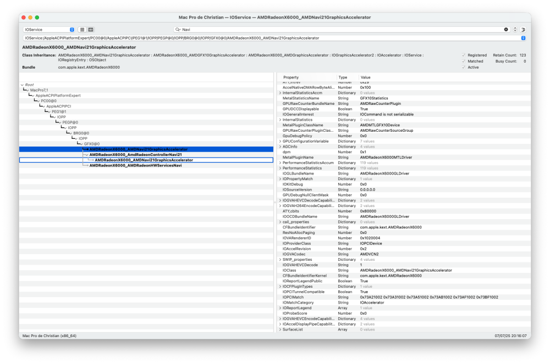Click status bar date 07/07/25 20:16:07

510,336
